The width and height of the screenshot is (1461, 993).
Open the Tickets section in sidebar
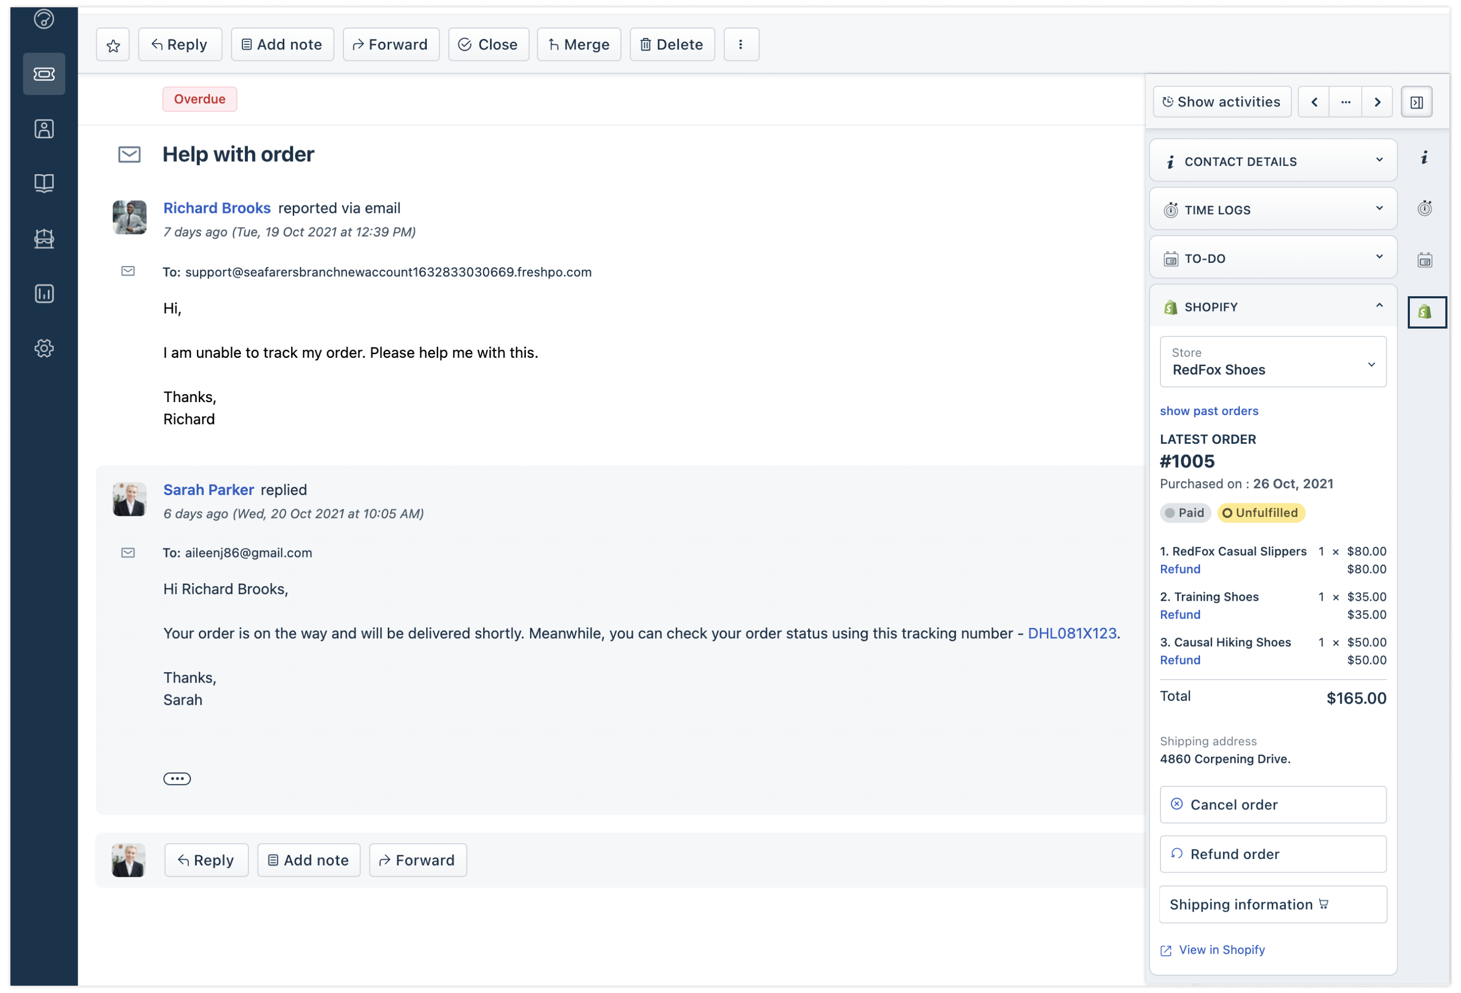[44, 74]
